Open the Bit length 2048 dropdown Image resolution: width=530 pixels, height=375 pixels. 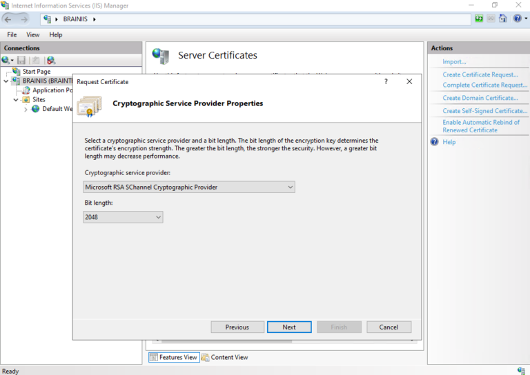click(123, 217)
